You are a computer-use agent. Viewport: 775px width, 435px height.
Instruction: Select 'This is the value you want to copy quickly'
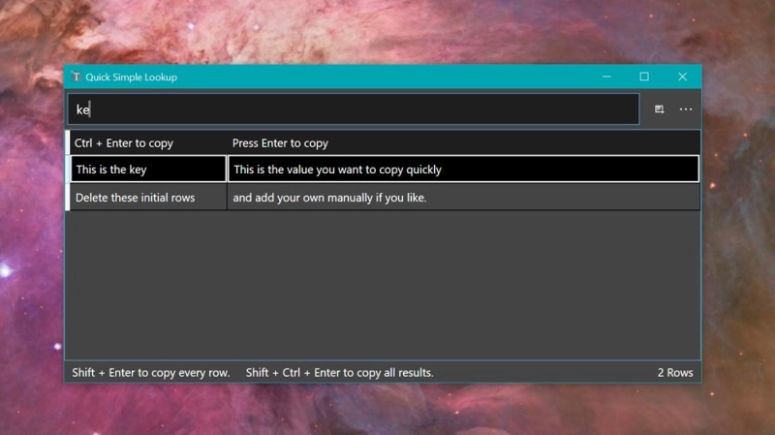pyautogui.click(x=463, y=169)
